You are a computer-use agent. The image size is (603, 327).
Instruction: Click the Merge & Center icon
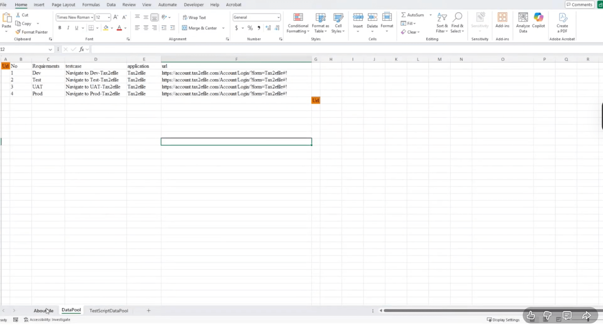pos(185,28)
